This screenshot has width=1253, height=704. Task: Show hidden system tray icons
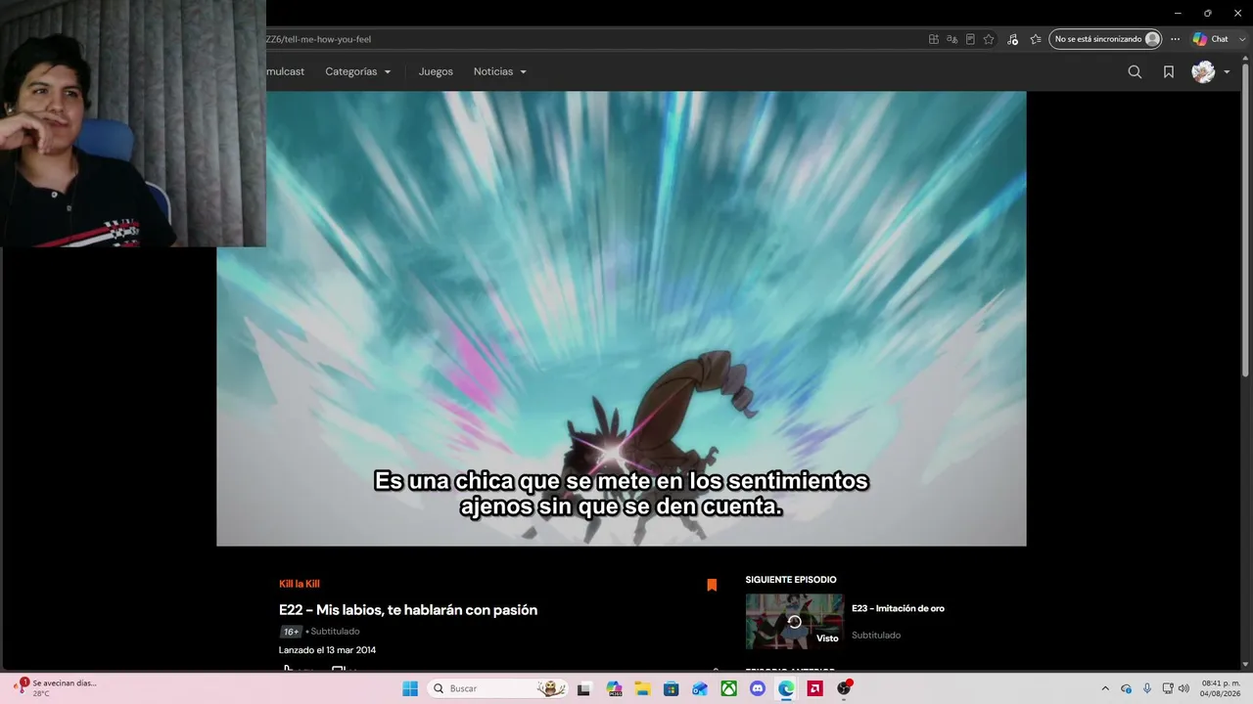(x=1105, y=688)
